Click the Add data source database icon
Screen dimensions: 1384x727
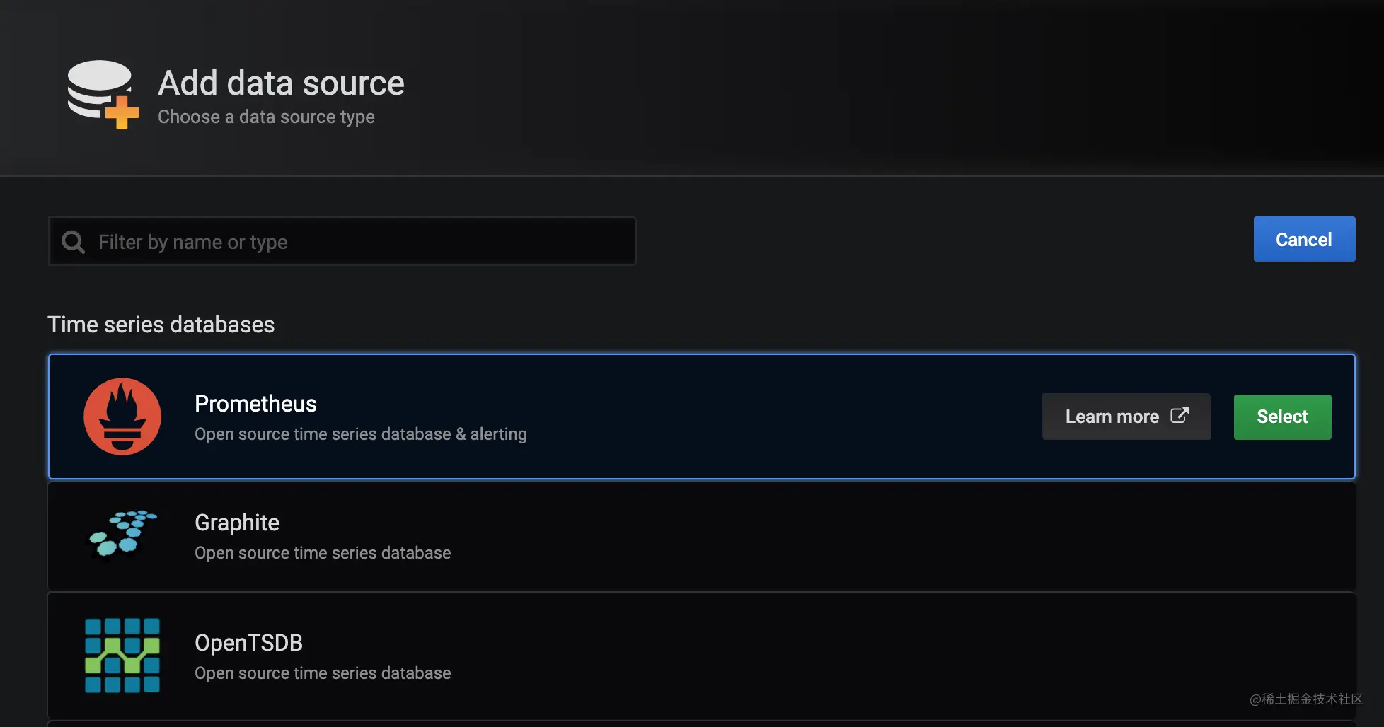pos(103,95)
